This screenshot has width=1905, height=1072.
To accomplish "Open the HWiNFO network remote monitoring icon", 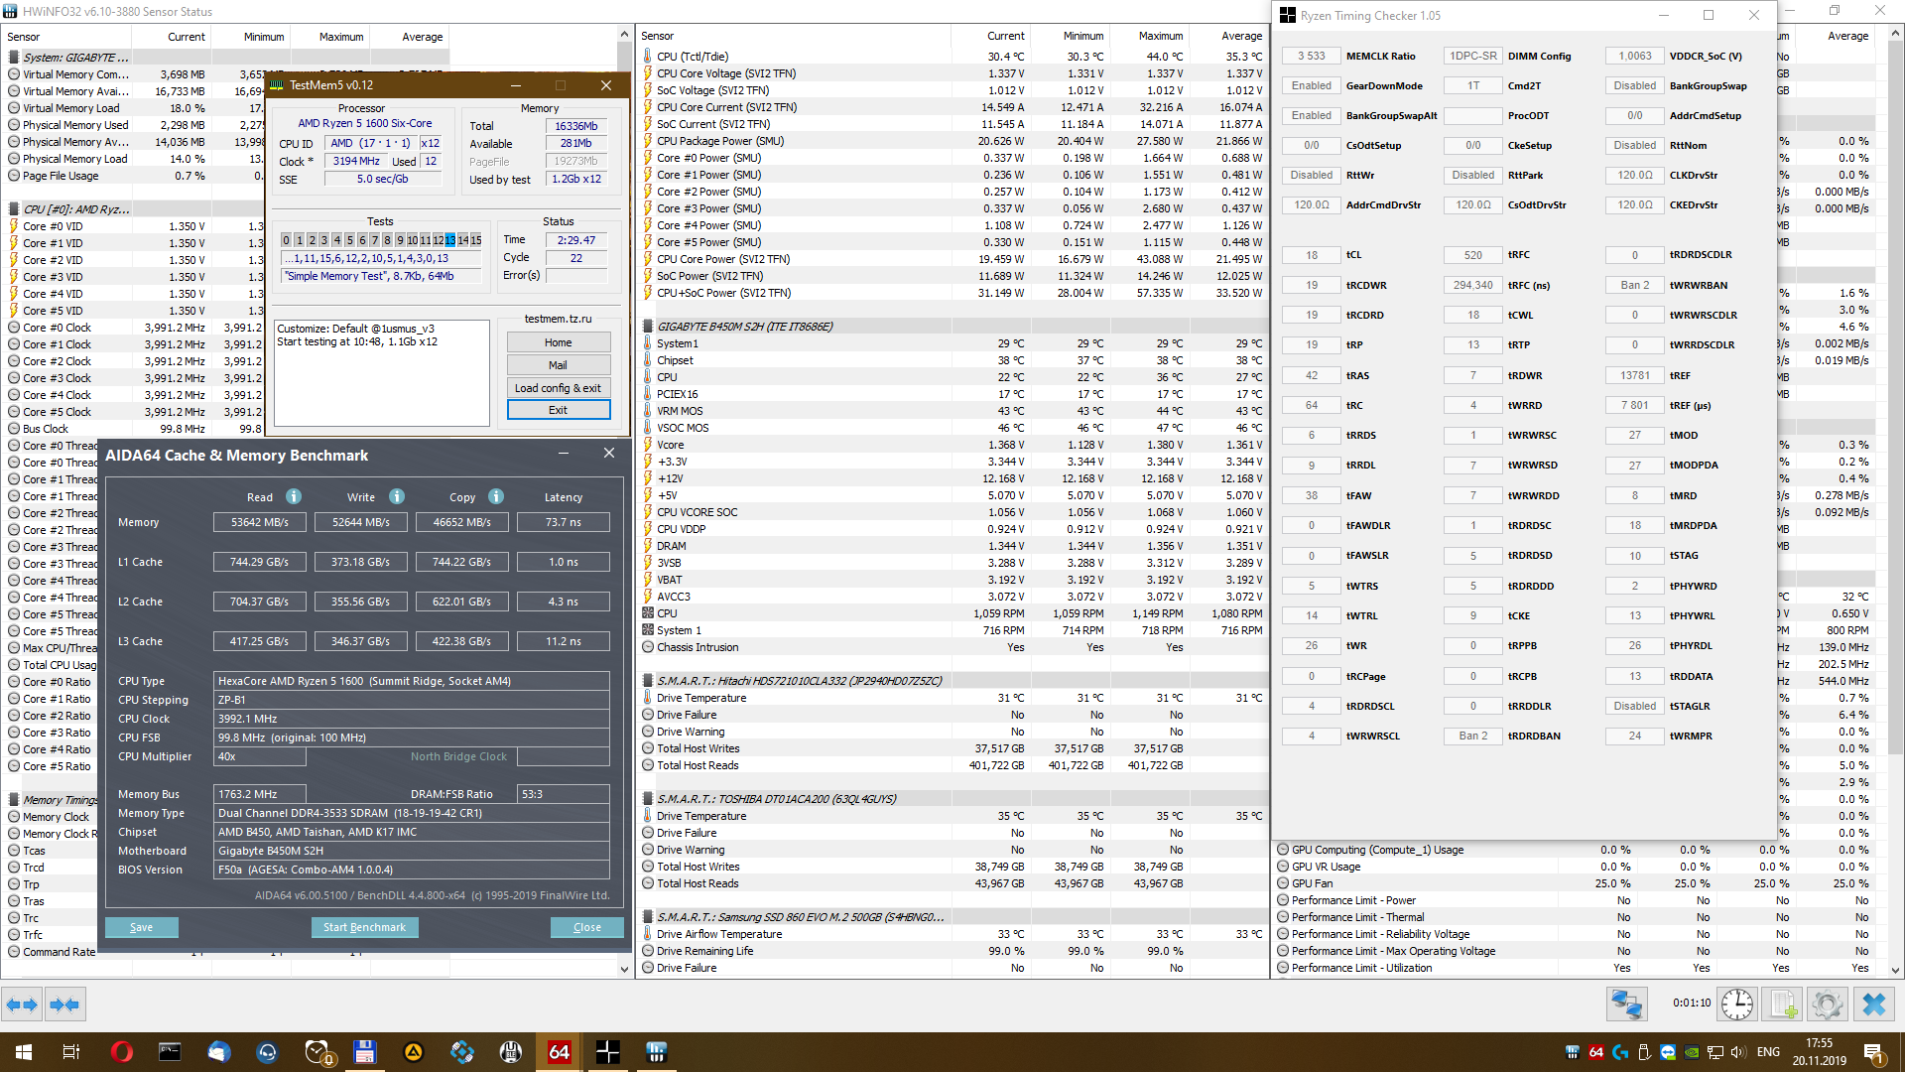I will [1626, 1005].
